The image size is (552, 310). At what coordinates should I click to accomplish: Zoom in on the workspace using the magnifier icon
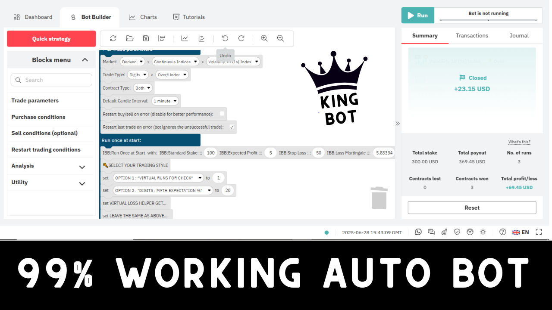point(264,38)
